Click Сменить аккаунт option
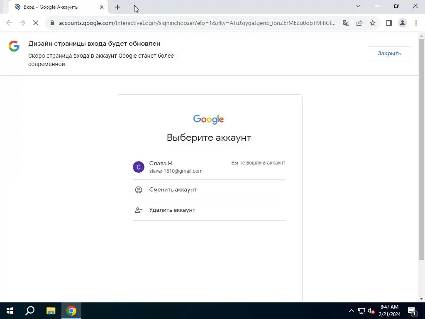This screenshot has width=425, height=319. tap(209, 189)
